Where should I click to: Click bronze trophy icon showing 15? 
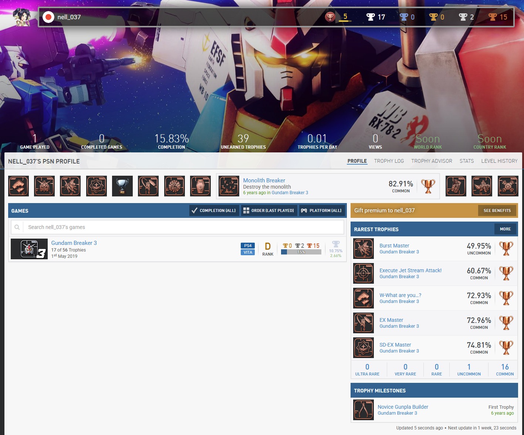pos(493,17)
